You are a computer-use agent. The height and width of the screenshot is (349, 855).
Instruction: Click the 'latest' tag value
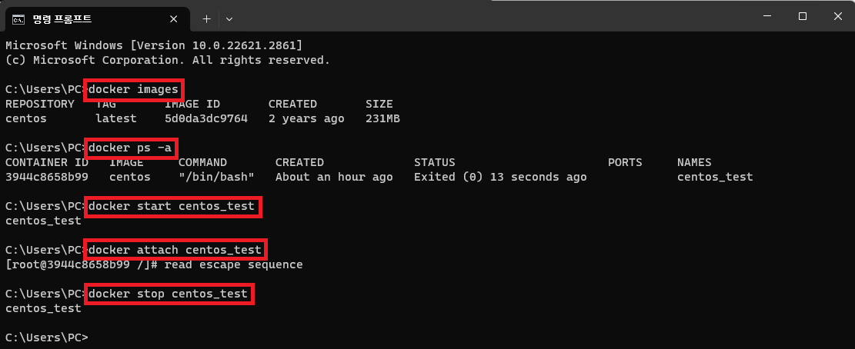pos(115,118)
